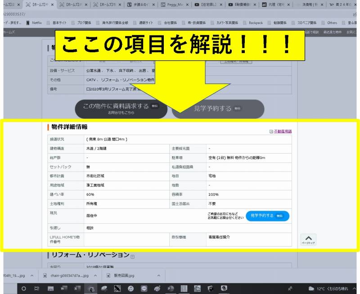Click the 物件詳細情報 heading
360x294 pixels.
click(69, 127)
